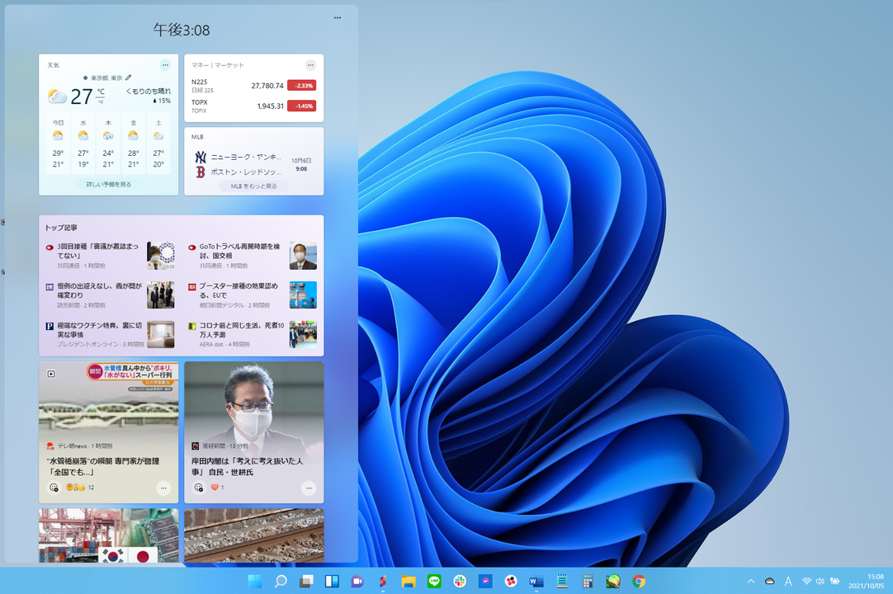Click the battery tray icon
893x594 pixels.
pyautogui.click(x=835, y=581)
